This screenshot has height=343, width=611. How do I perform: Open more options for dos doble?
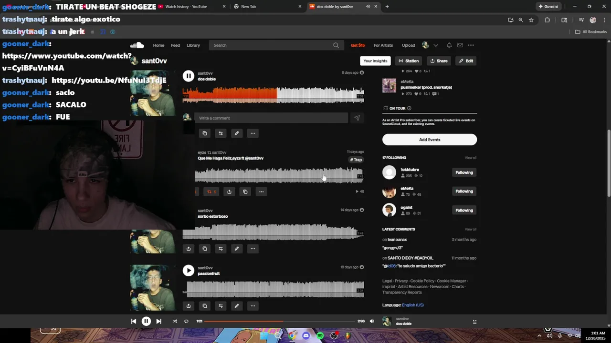point(253,133)
